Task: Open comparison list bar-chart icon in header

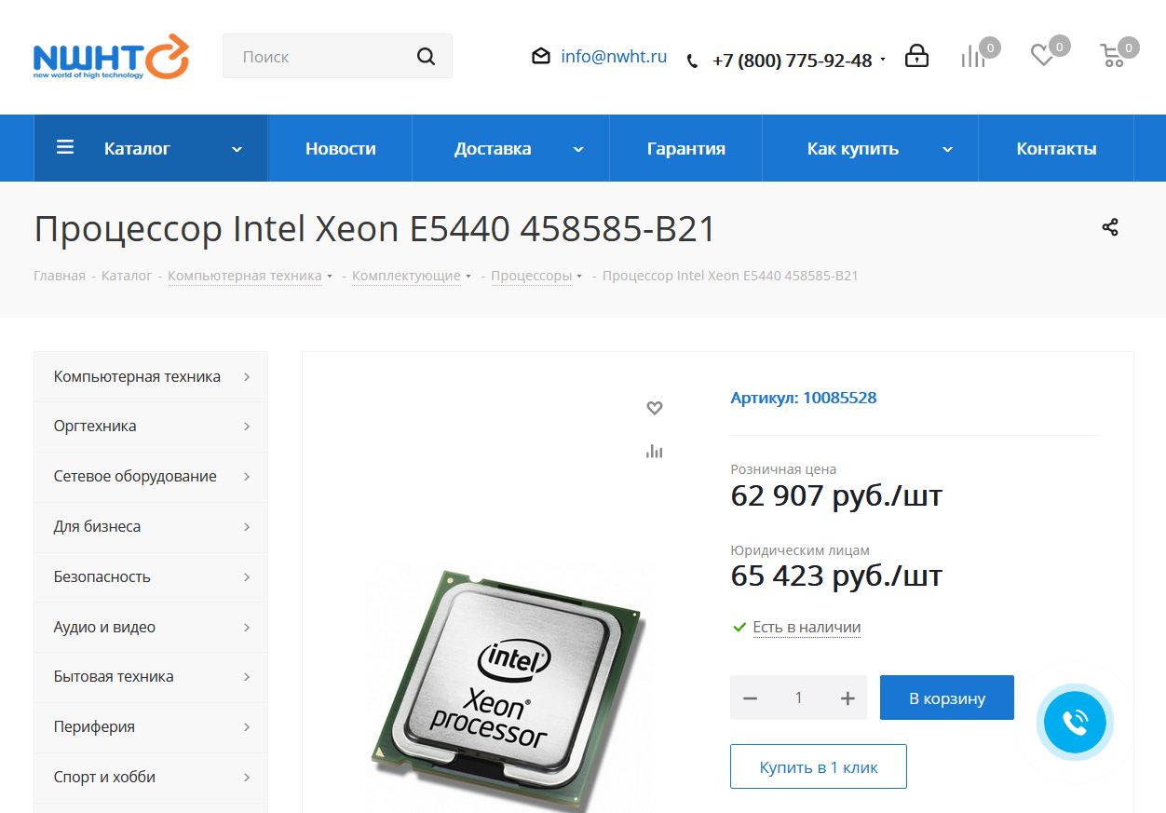Action: click(972, 56)
